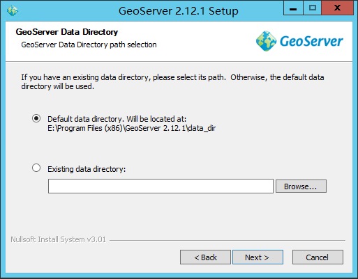Cancel the GeoServer installation
The height and width of the screenshot is (279, 358).
click(x=318, y=257)
